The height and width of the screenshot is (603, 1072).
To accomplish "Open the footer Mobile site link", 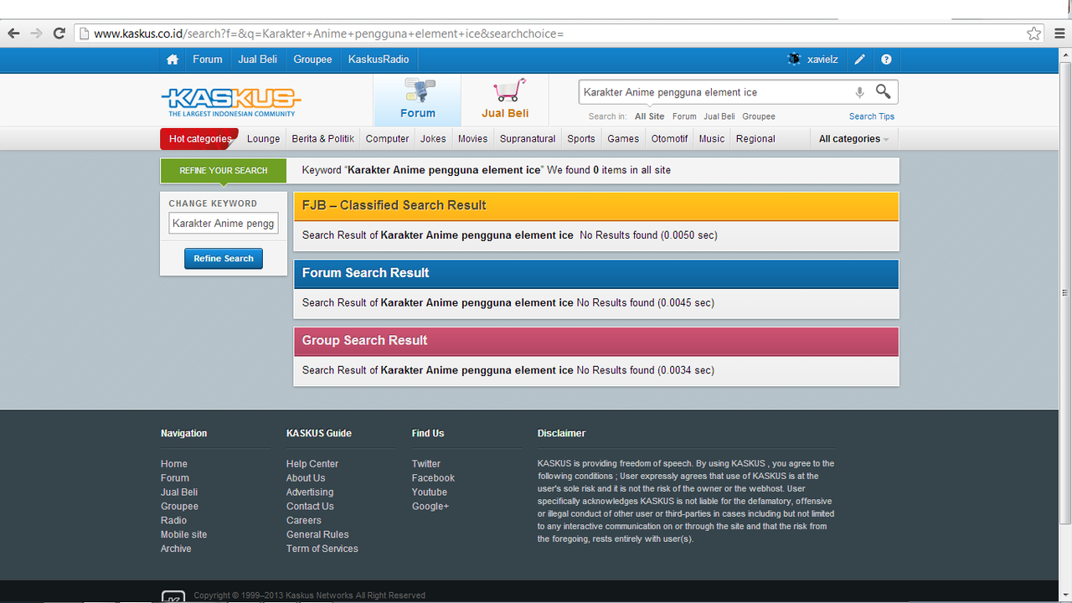I will pos(183,534).
